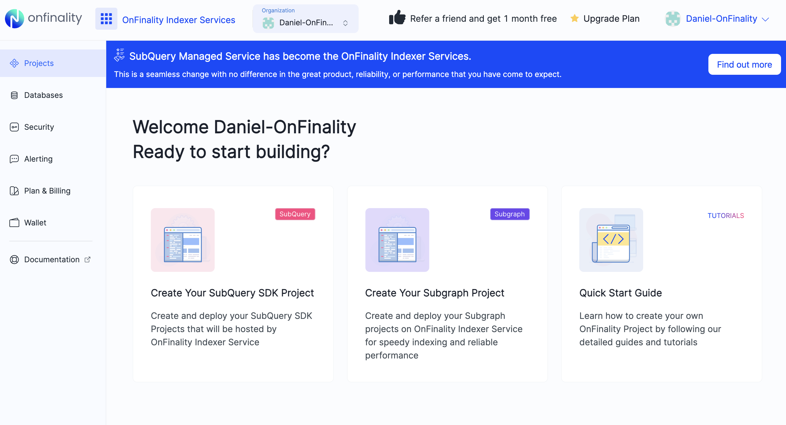The image size is (786, 425).
Task: Click the star icon beside Upgrade Plan
Action: (x=574, y=18)
